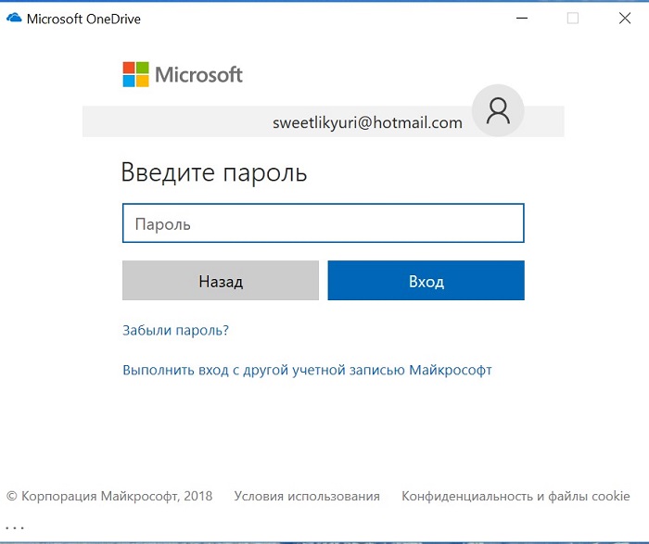Click the OneDrive cloud icon in title bar
This screenshot has height=544, width=649.
click(14, 19)
